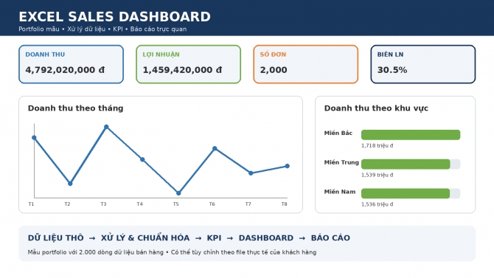The width and height of the screenshot is (494, 278).
Task: Click the T4 data point on the line chart
Action: [x=142, y=159]
